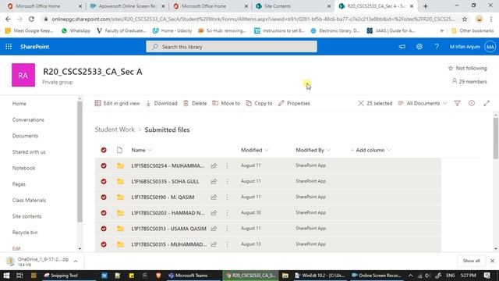
Task: Click Show all downloads button
Action: pos(471,261)
